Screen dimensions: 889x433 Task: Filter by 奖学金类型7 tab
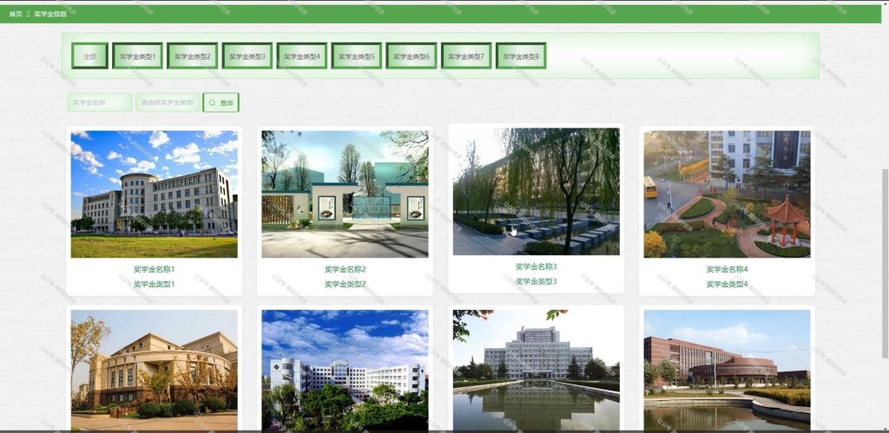pyautogui.click(x=466, y=56)
